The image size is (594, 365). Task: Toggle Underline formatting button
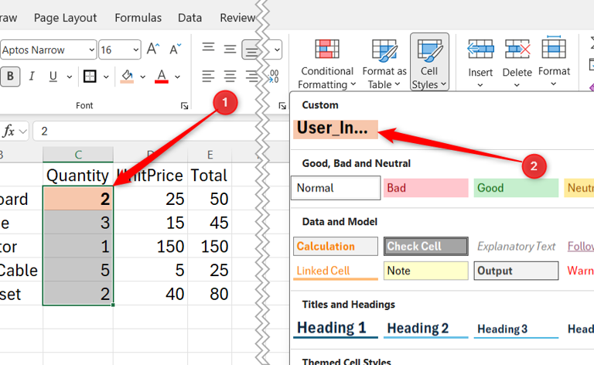point(53,77)
